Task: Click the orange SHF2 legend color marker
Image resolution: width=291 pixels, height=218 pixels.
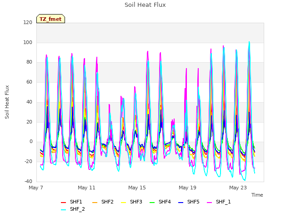Action: (95, 203)
